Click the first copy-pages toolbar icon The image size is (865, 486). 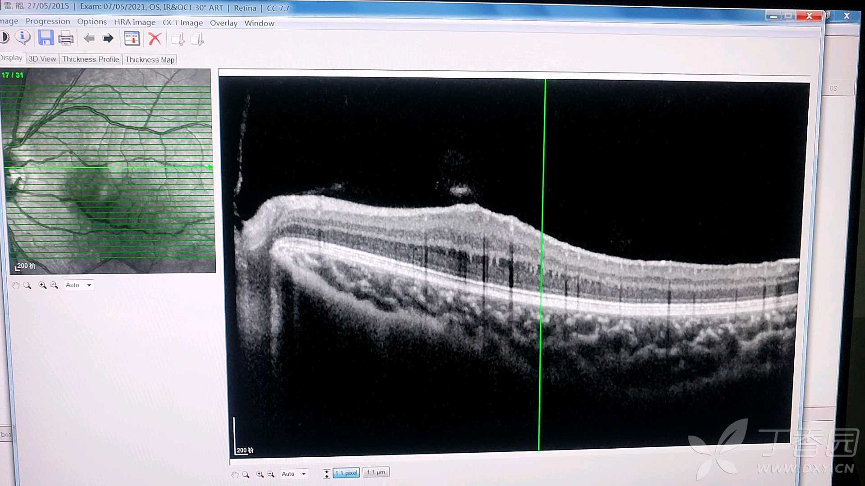[178, 39]
